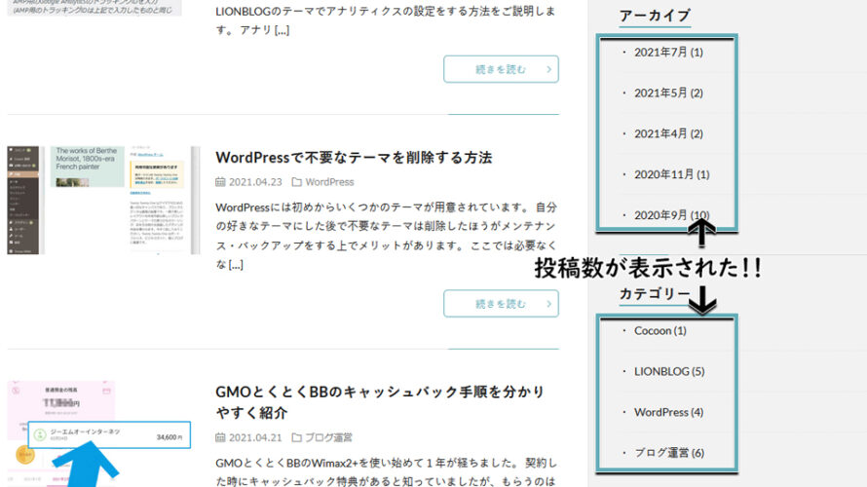
Task: Click 続きを読む button under LIONBLOG analytics post
Action: [501, 69]
